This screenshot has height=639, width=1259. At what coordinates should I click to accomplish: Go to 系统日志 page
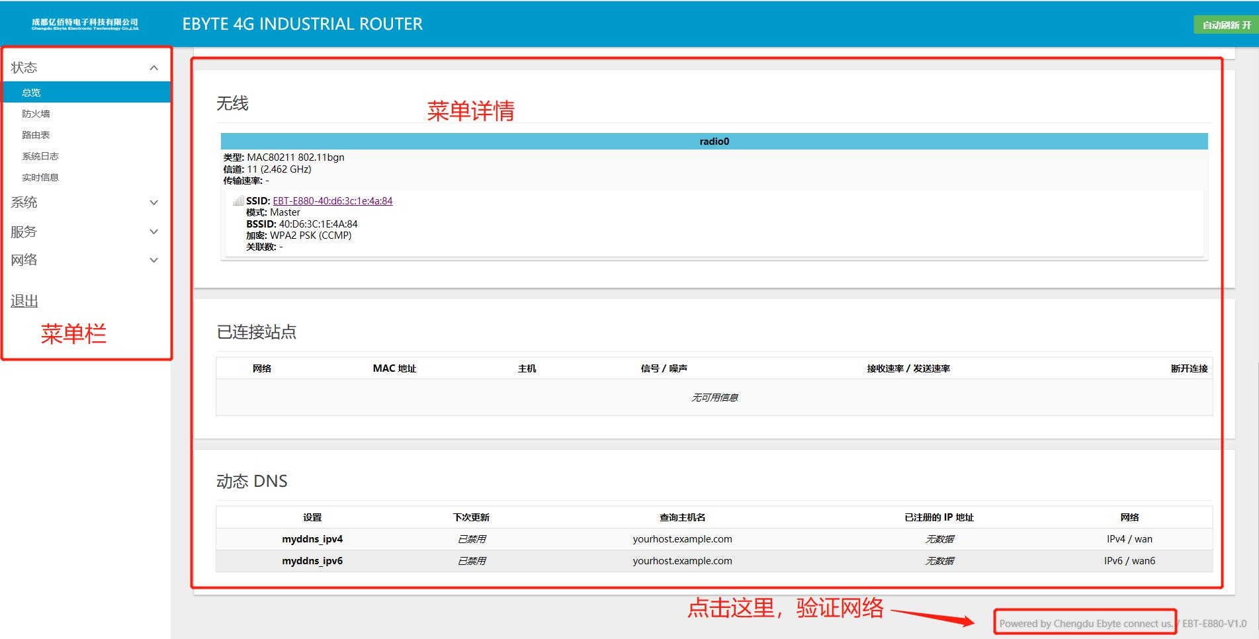(x=40, y=156)
